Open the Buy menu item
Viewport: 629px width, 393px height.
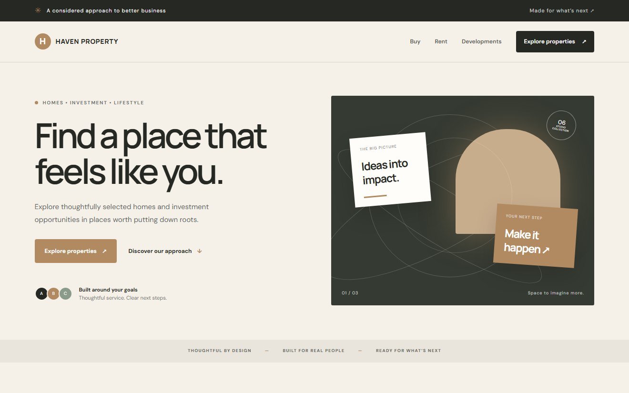point(415,41)
